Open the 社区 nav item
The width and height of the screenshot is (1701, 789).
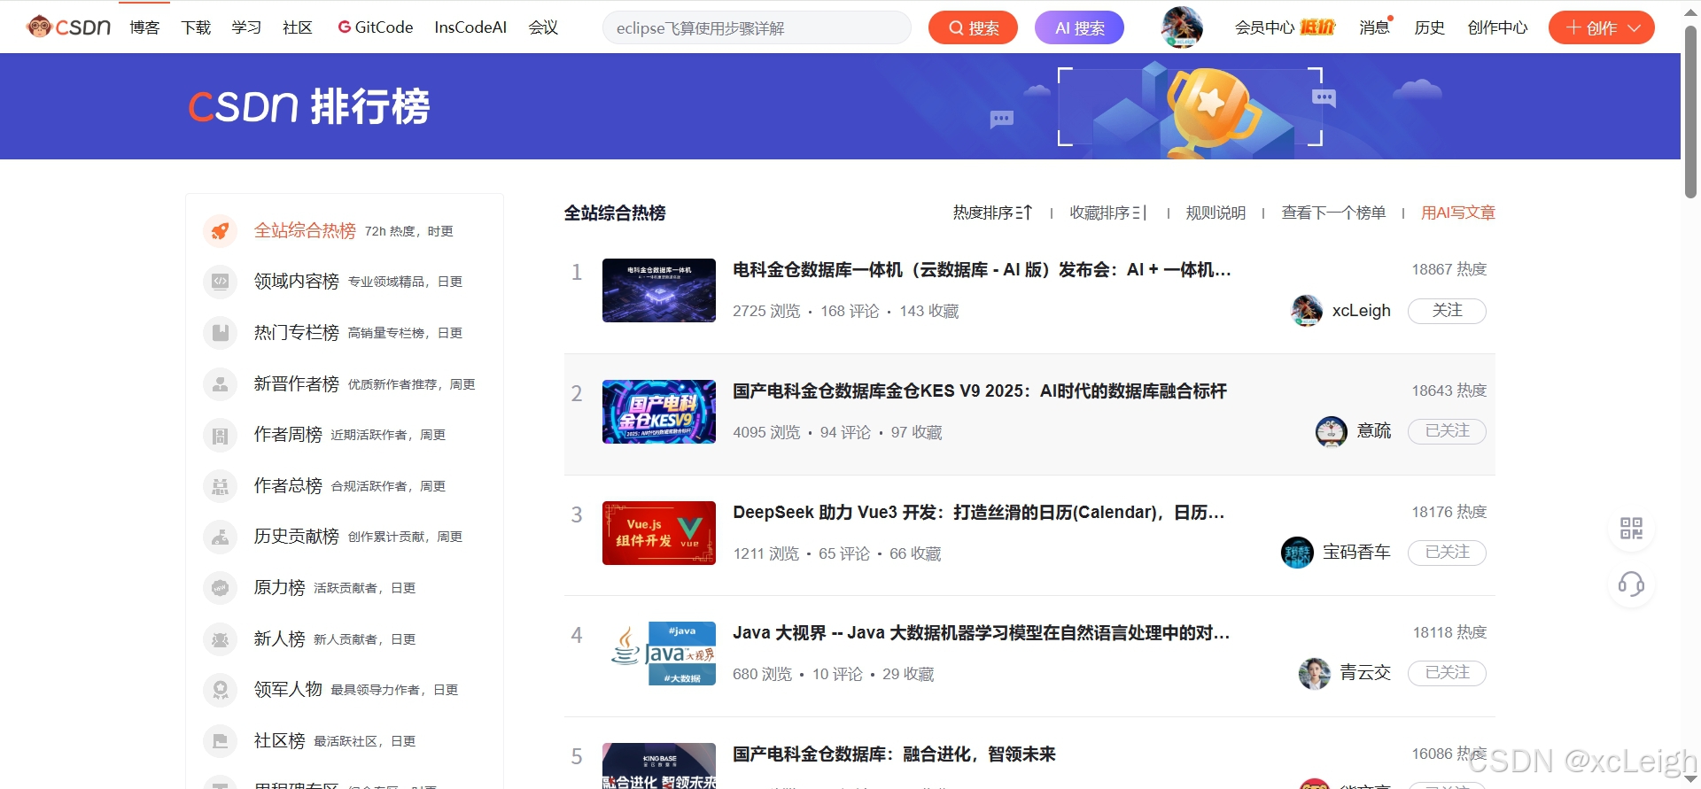(298, 27)
